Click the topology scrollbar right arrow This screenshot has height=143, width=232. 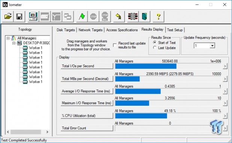tap(48, 132)
